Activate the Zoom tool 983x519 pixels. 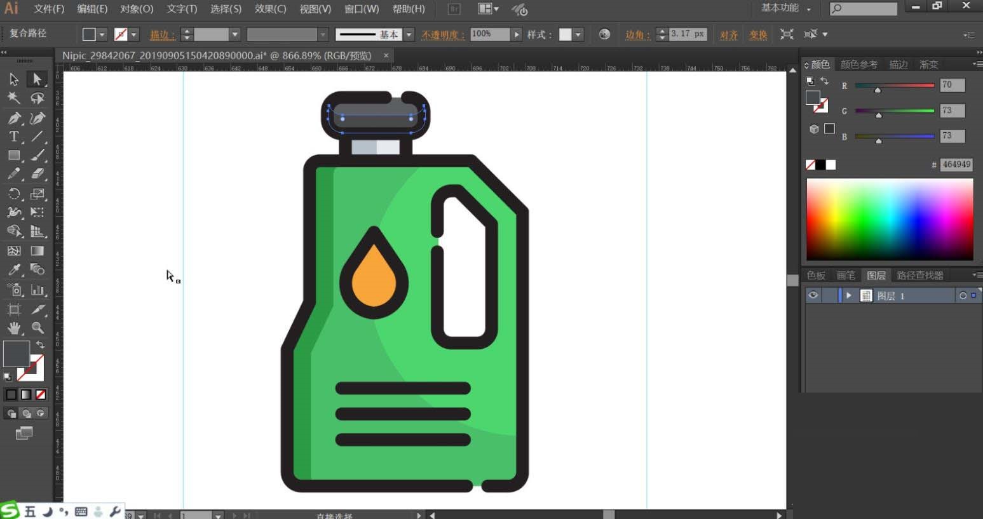click(x=37, y=328)
